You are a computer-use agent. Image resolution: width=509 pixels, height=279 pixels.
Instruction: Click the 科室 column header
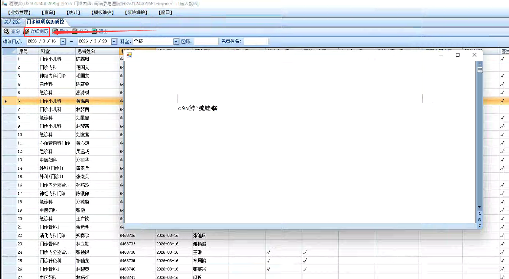point(57,52)
